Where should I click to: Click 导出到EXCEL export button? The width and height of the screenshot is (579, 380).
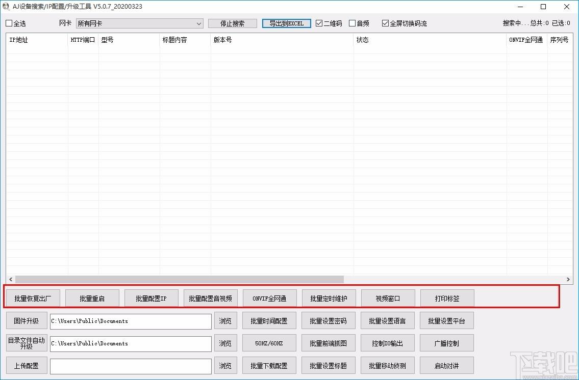(287, 23)
